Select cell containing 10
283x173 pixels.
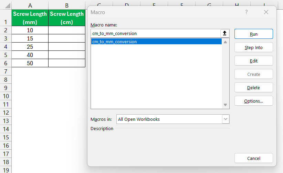pos(30,30)
